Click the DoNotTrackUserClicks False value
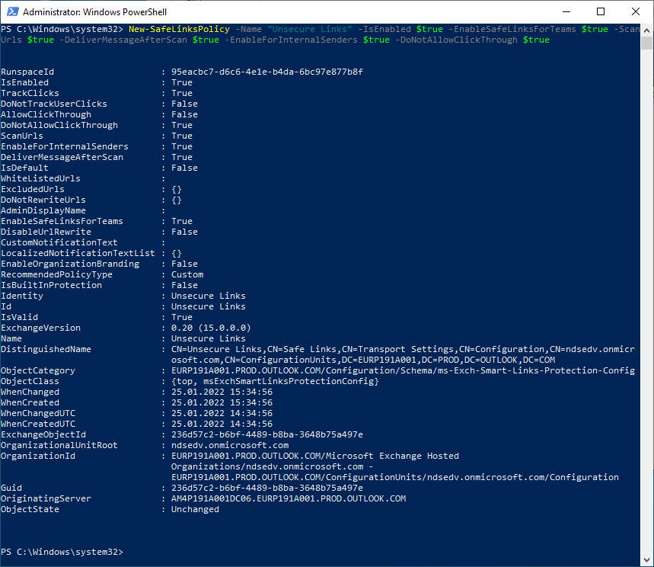Screen dimensions: 654x567 point(184,104)
